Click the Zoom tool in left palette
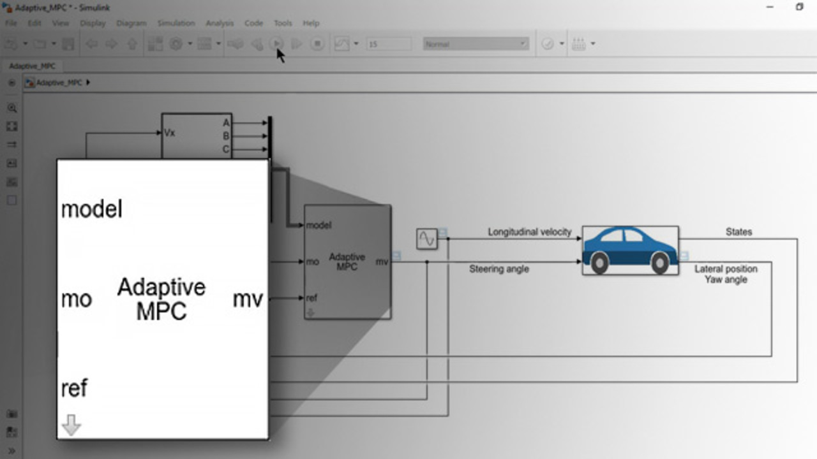This screenshot has height=459, width=817. click(11, 108)
